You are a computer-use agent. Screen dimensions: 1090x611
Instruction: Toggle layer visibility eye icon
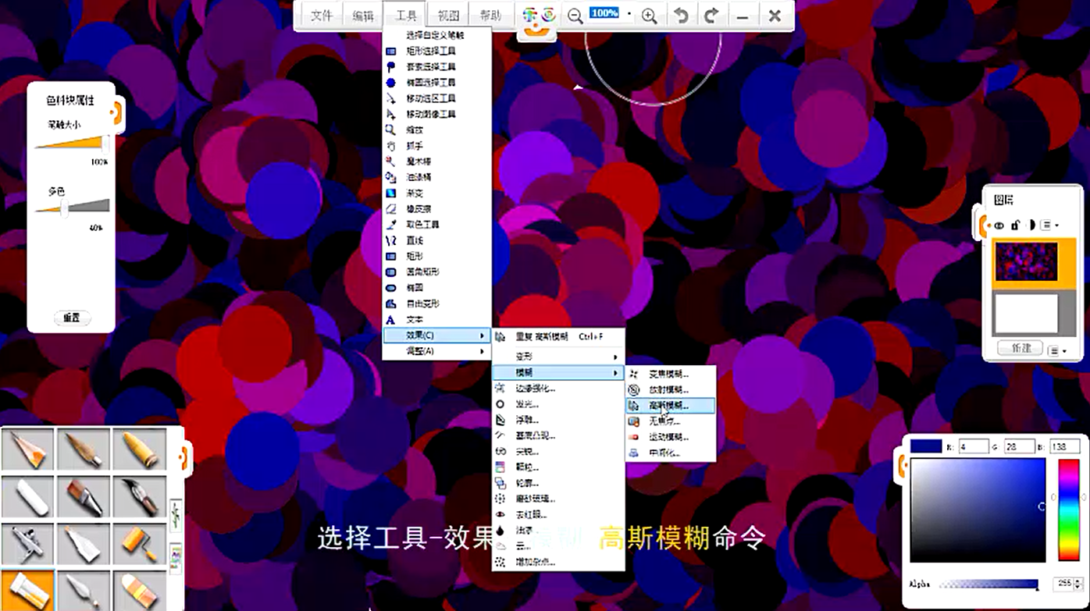tap(999, 226)
